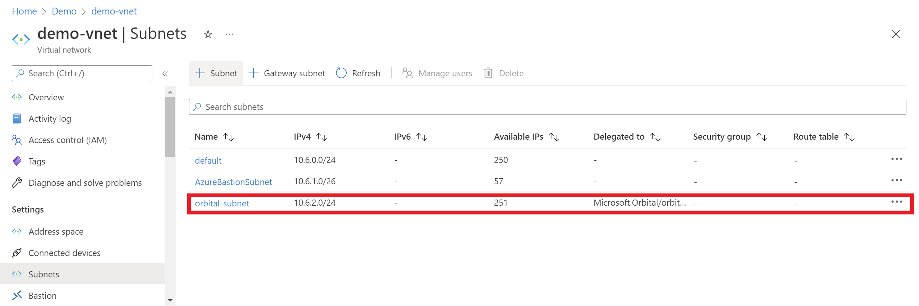Click the Bastion cross icon
Image resolution: width=919 pixels, height=306 pixels.
pyautogui.click(x=17, y=296)
